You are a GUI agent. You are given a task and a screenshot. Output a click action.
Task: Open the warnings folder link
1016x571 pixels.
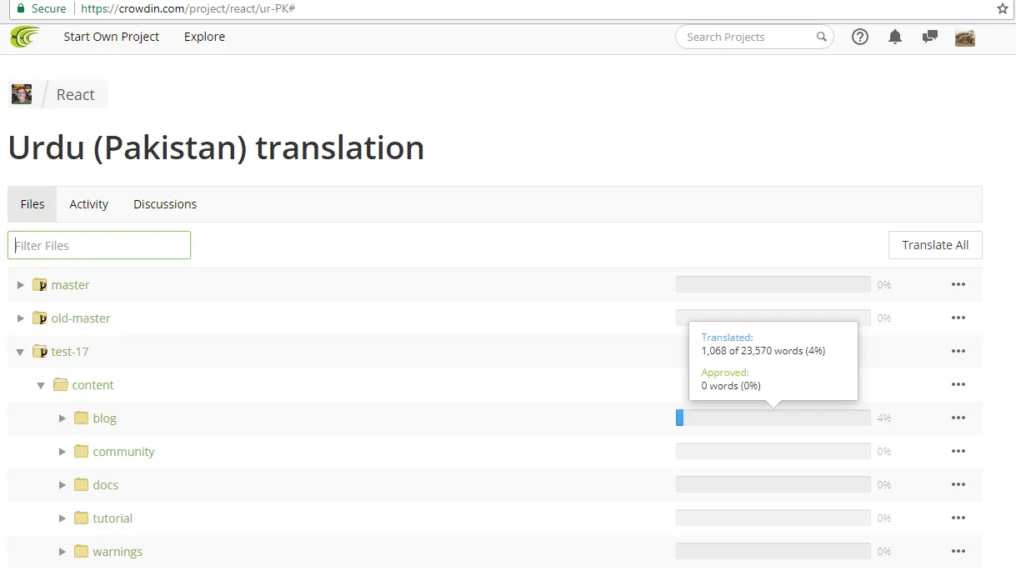pos(118,552)
